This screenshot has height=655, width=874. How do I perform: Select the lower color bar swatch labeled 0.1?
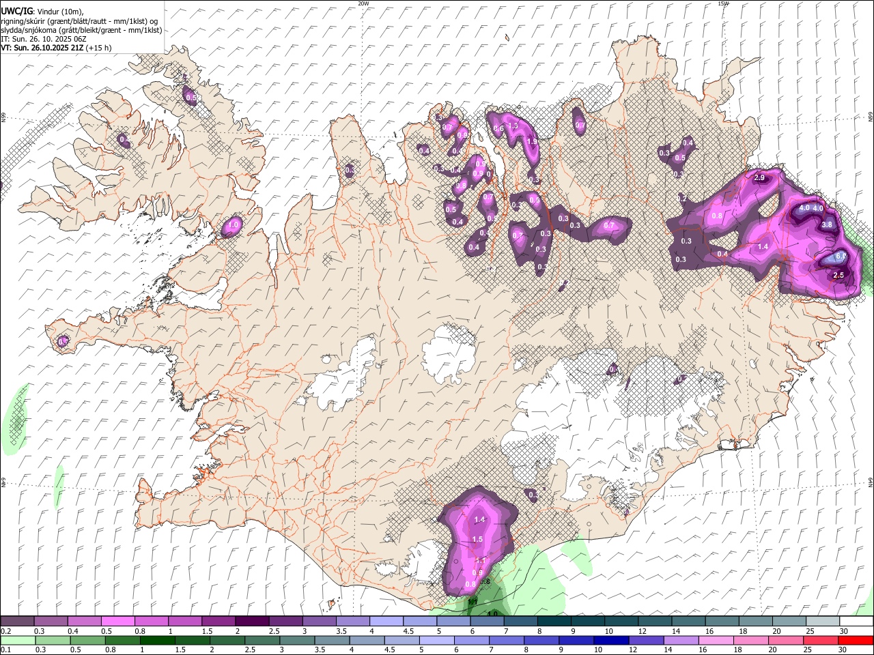coord(18,640)
